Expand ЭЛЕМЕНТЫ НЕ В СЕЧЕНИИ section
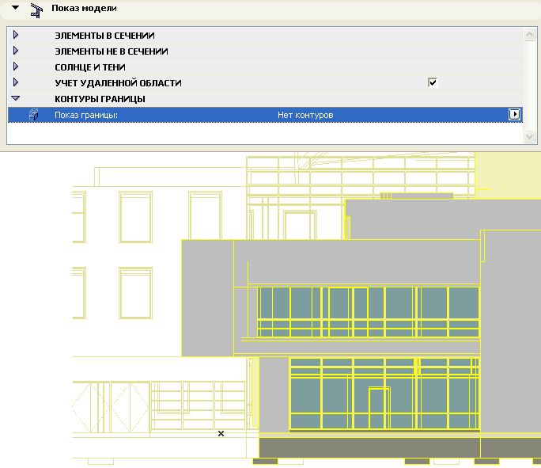Image resolution: width=541 pixels, height=468 pixels. point(16,51)
